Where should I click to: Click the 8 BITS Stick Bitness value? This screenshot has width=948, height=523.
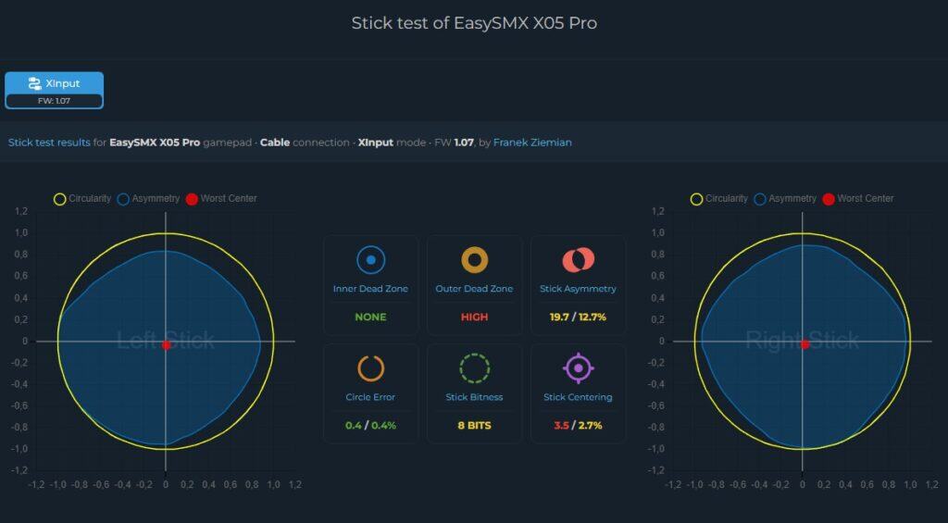474,426
